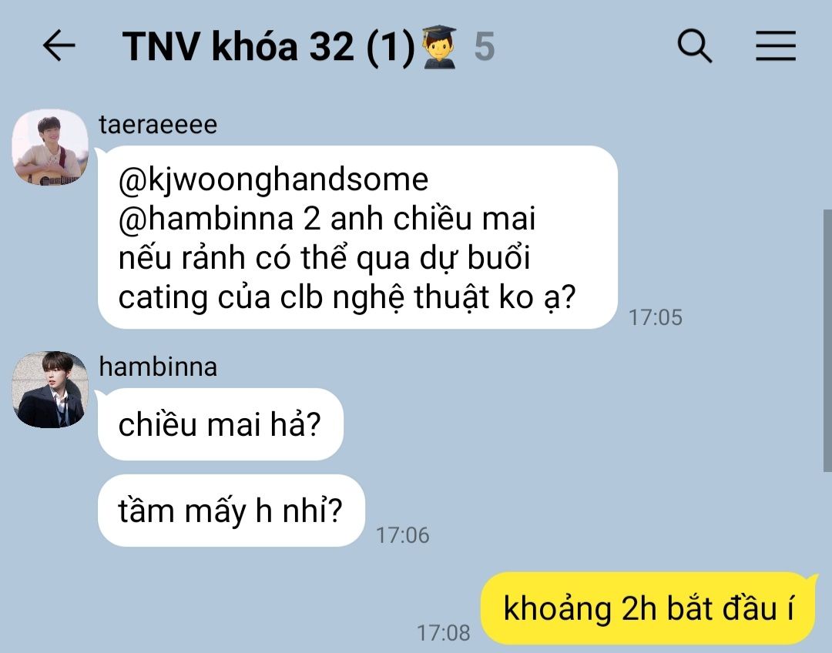Open hambinna's profile picture

[50, 390]
